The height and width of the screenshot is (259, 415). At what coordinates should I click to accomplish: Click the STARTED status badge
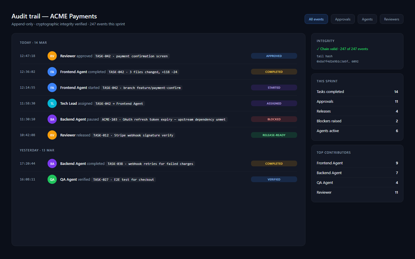point(274,87)
